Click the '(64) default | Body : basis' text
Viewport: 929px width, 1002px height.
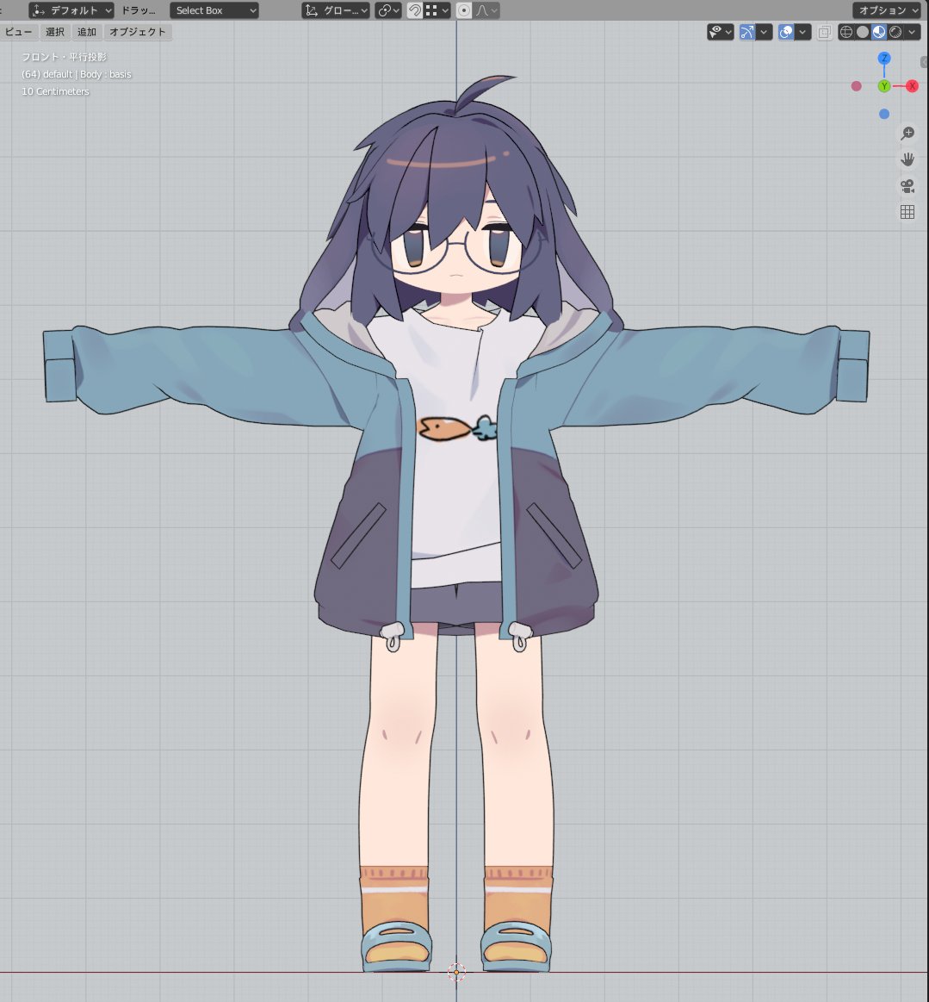coord(77,74)
